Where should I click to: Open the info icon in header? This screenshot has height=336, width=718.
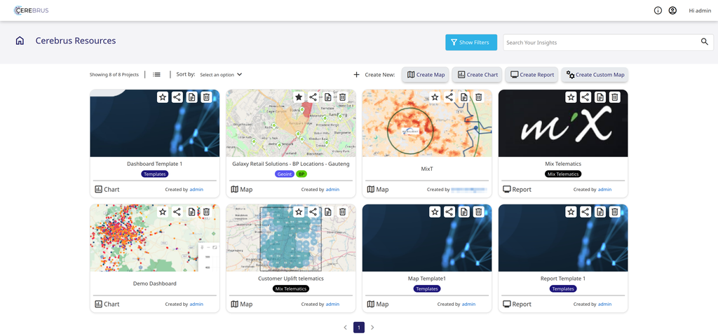658,10
